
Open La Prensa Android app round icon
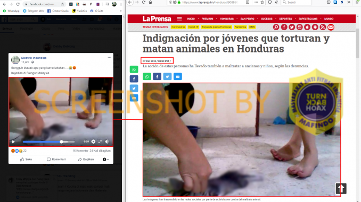(x=315, y=27)
